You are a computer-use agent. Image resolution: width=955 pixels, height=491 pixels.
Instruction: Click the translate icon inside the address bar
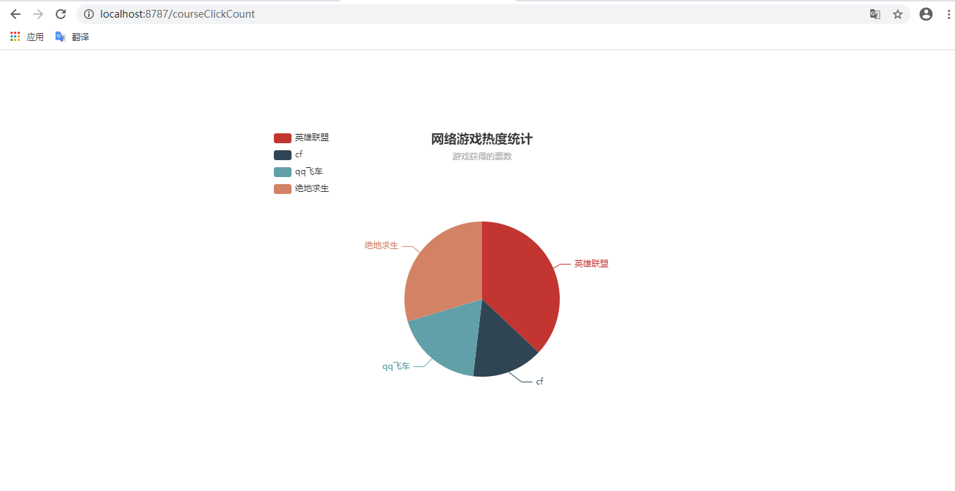875,13
